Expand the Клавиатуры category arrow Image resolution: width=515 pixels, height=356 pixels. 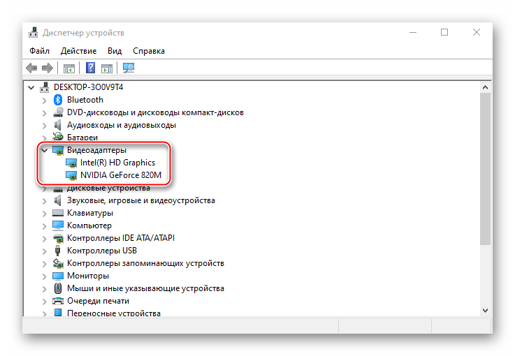(x=44, y=214)
